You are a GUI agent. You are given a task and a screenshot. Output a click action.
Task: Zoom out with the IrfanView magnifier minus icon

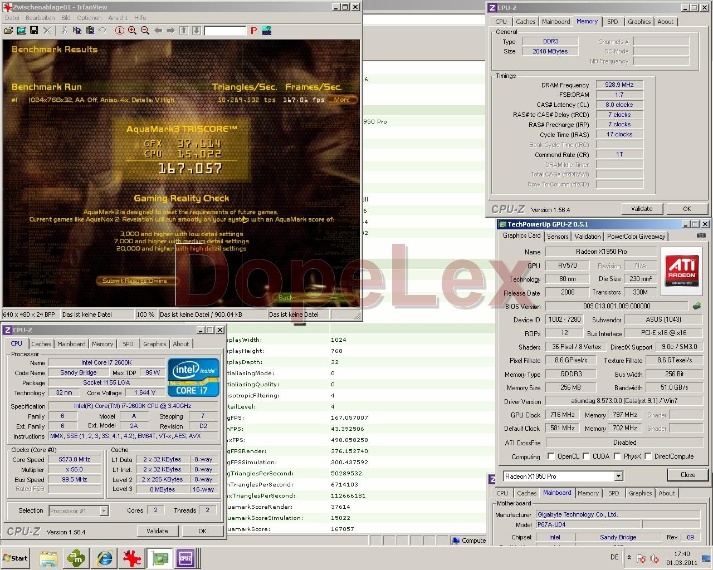coord(145,31)
